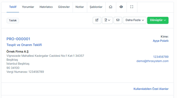Open the Şablonlar tab

coord(96,7)
